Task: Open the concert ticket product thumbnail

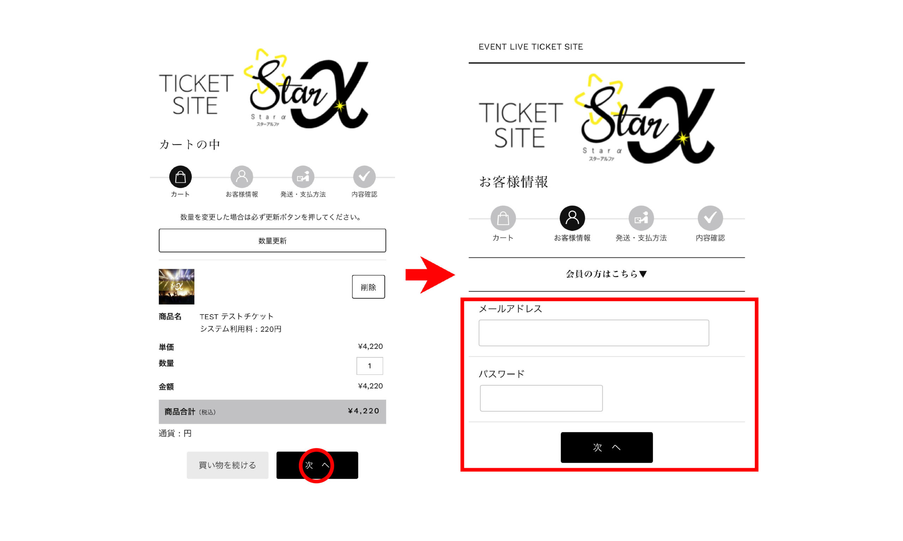Action: click(x=176, y=287)
